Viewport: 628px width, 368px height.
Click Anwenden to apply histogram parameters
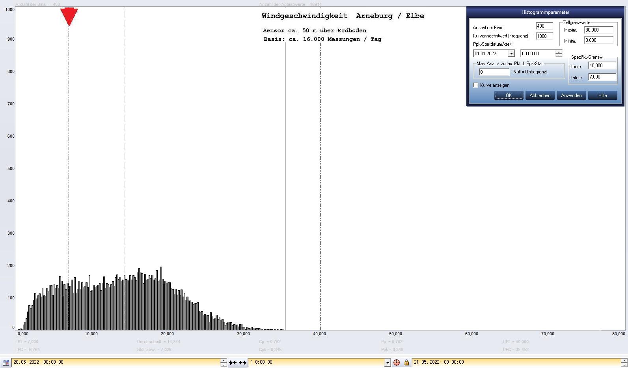tap(571, 95)
